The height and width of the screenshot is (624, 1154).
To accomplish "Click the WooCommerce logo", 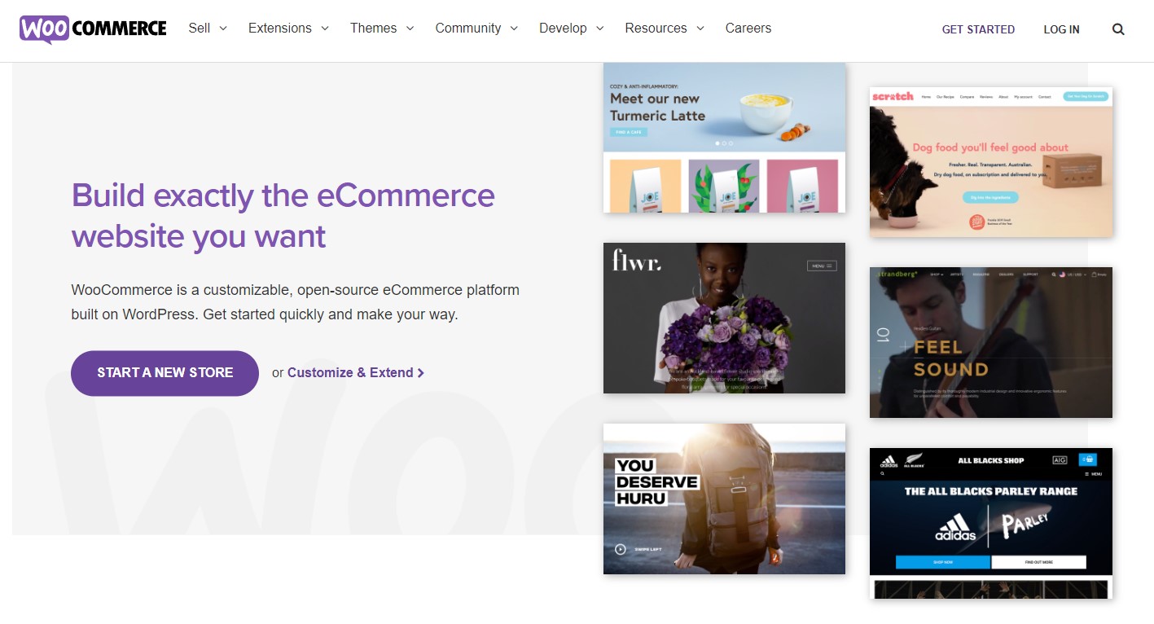I will [93, 29].
